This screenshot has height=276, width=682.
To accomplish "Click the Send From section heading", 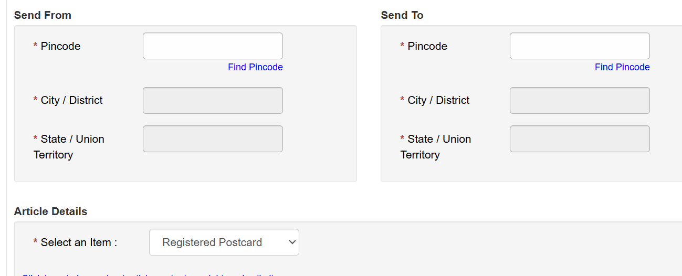I will point(43,15).
